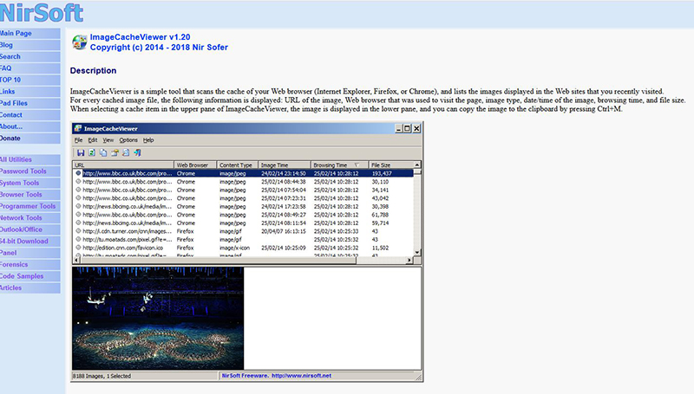The image size is (694, 394).
Task: Sort by the Image Time column header
Action: point(285,165)
